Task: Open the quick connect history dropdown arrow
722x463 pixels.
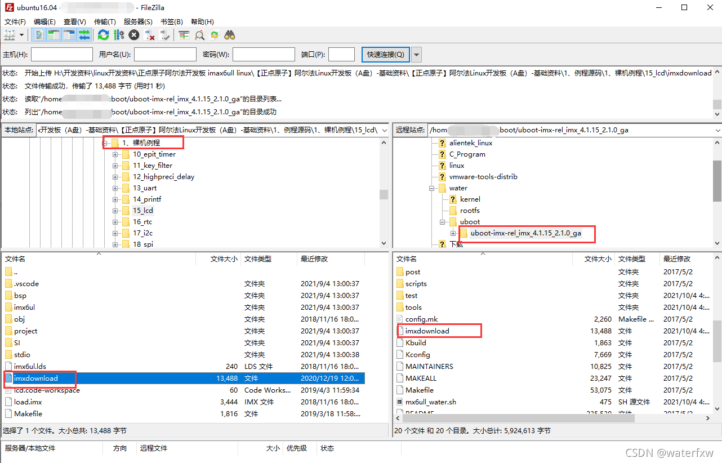Action: click(416, 55)
